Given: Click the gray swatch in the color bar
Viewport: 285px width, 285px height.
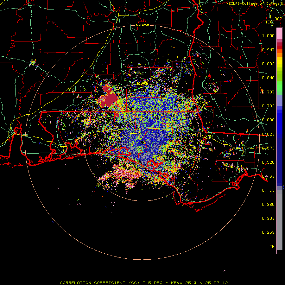Looking at the screenshot, I should [x=280, y=220].
